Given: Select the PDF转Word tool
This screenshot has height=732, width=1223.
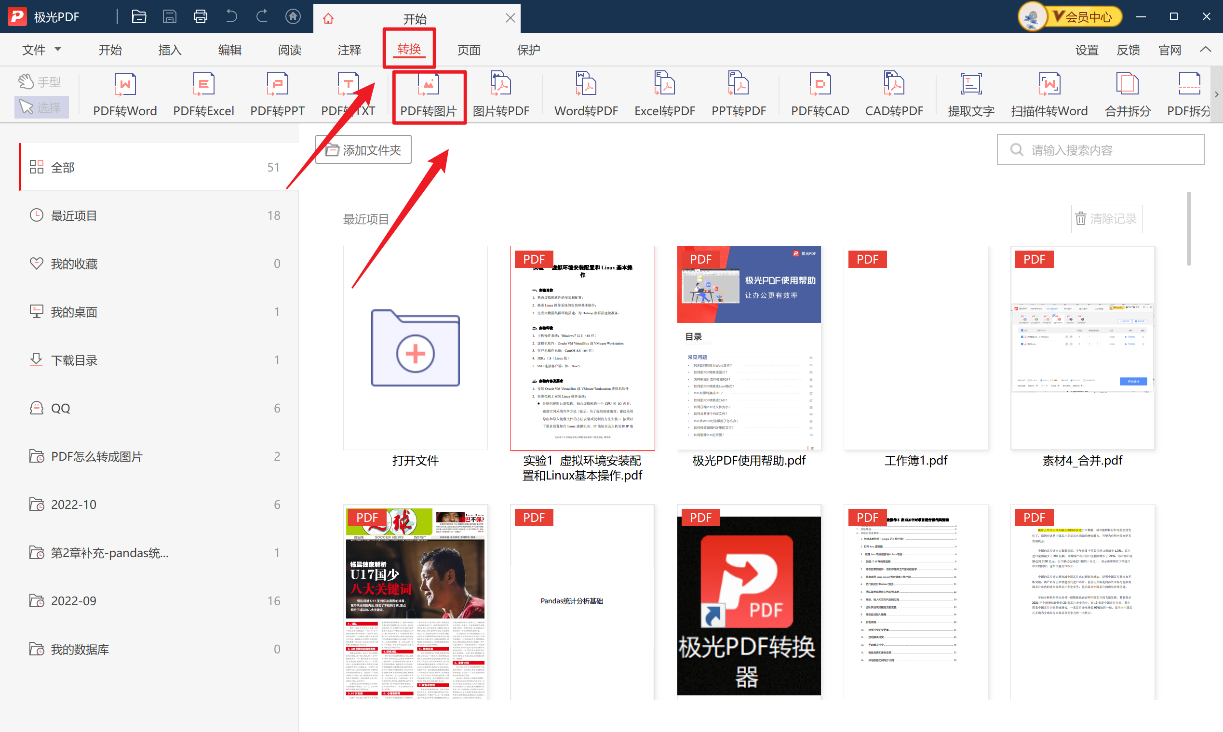Looking at the screenshot, I should (x=125, y=95).
